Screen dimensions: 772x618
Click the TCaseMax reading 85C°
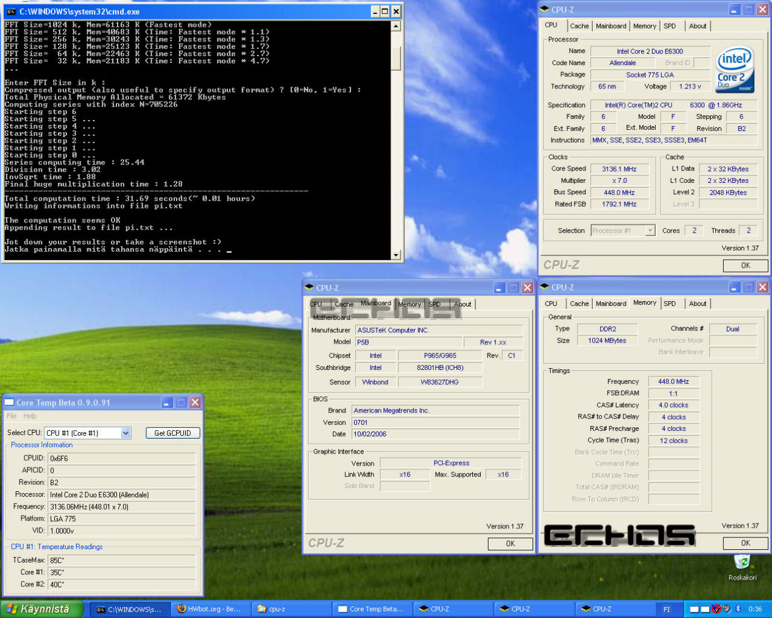coord(121,560)
